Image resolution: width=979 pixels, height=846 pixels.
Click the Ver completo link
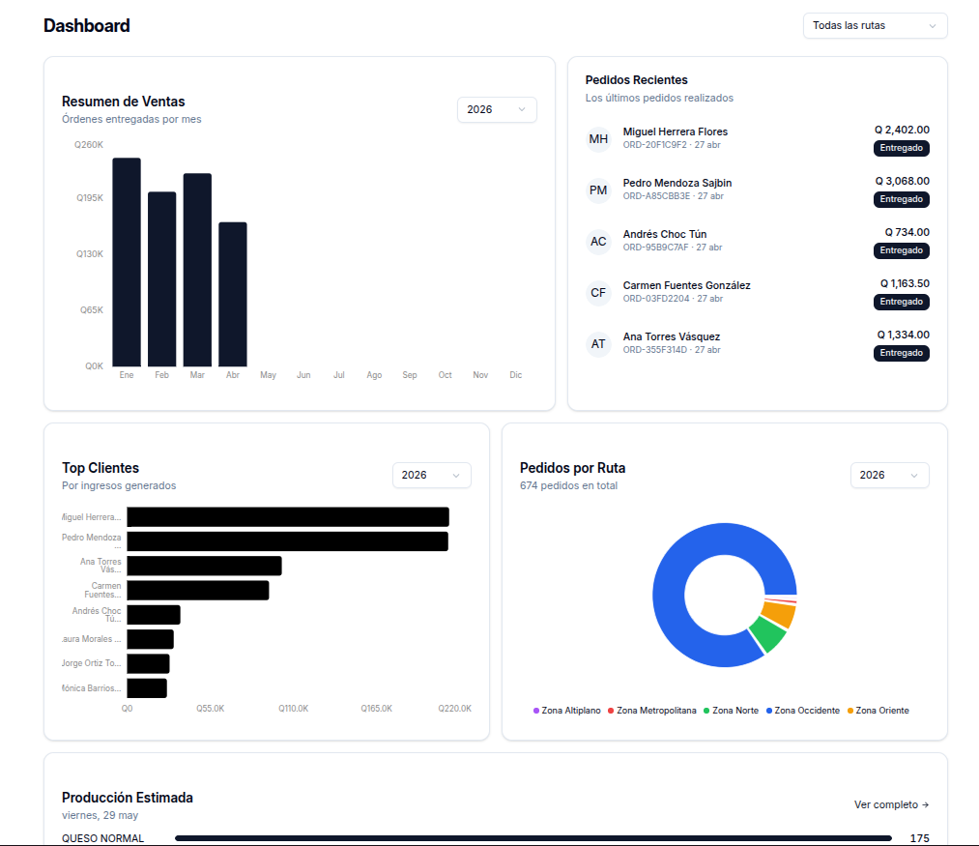pyautogui.click(x=891, y=804)
